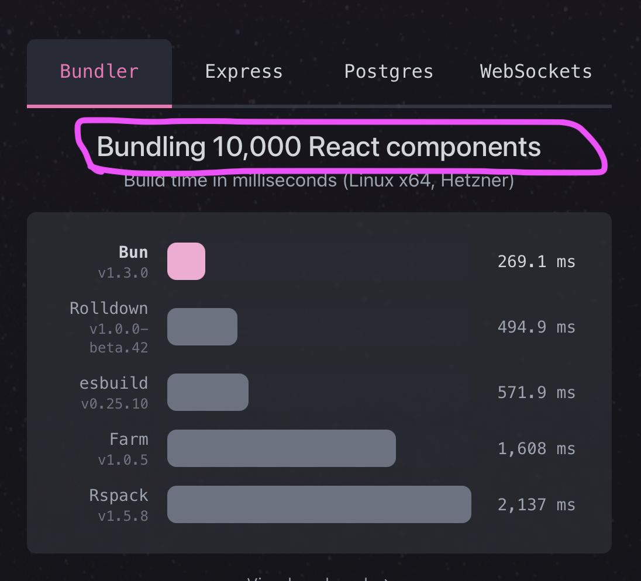
Task: Select the Rolldown name label
Action: [x=109, y=309]
